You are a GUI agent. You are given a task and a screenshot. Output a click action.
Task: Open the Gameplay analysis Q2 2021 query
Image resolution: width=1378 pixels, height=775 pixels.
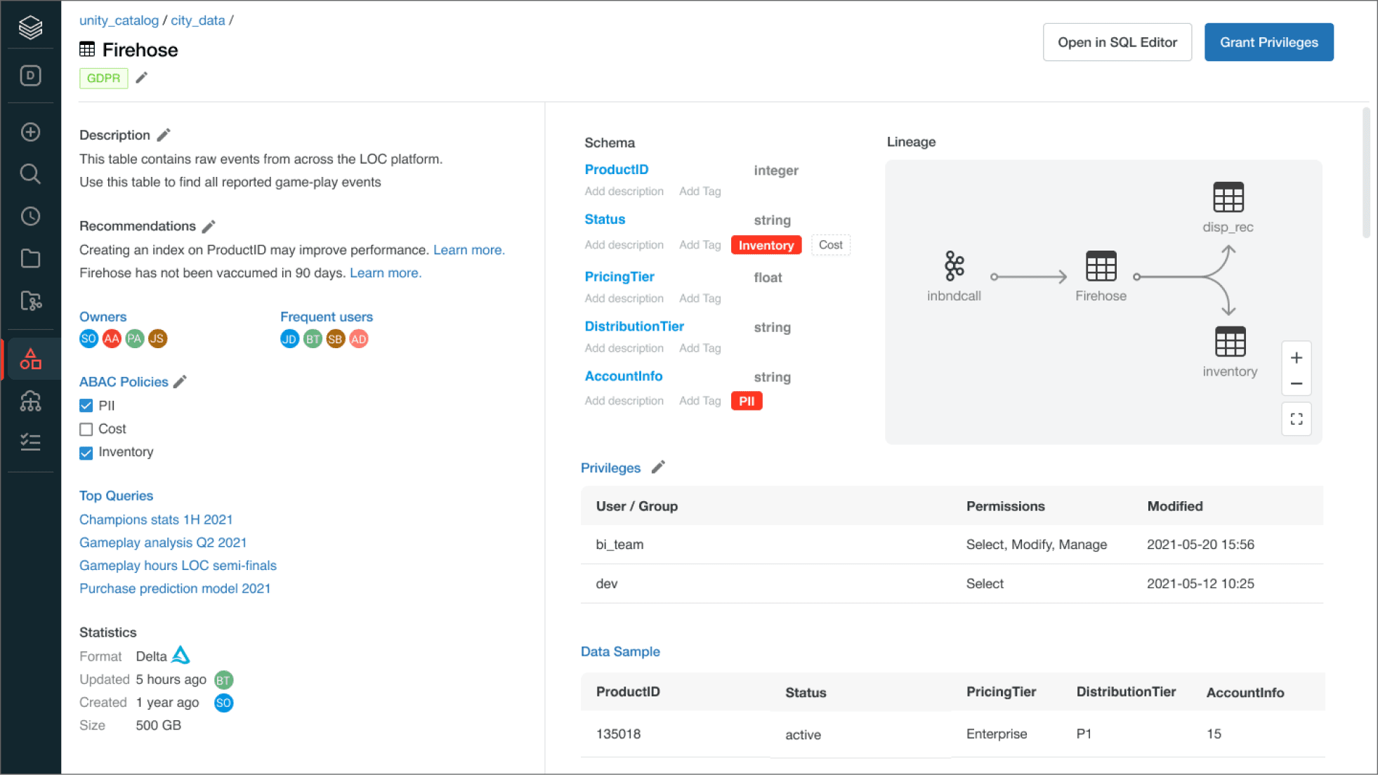(x=163, y=541)
